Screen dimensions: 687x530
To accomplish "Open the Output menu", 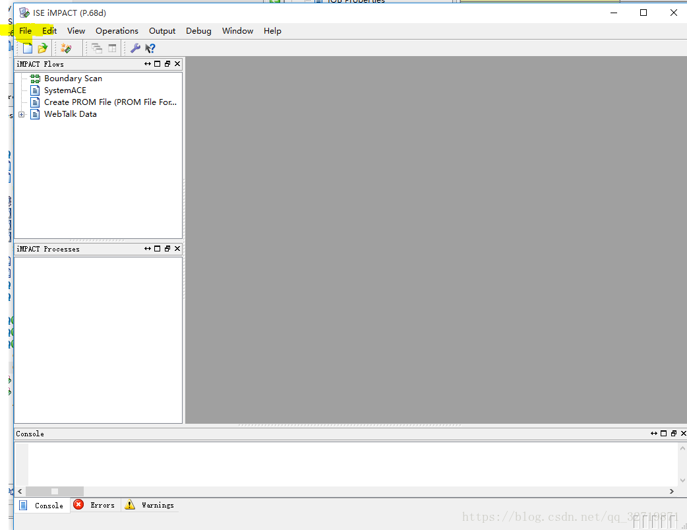I will 162,31.
